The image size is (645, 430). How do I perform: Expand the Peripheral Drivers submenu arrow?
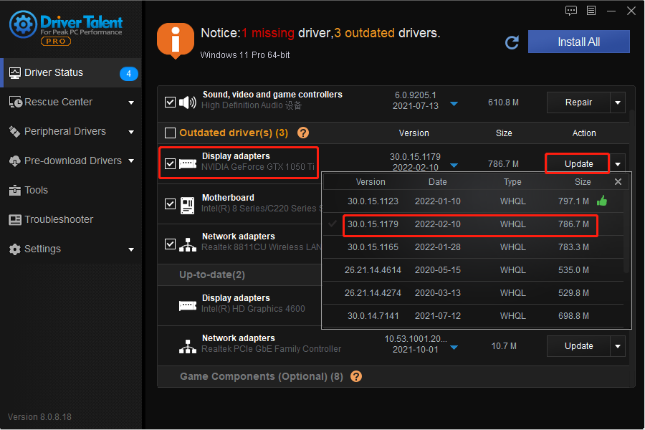pyautogui.click(x=131, y=132)
